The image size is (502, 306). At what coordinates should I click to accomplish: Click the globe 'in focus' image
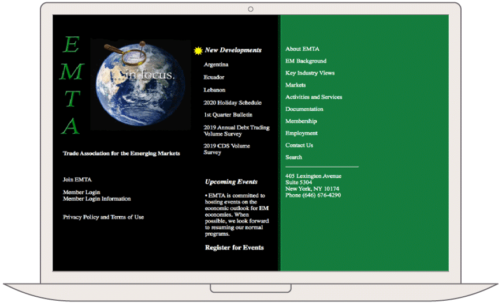pos(140,84)
